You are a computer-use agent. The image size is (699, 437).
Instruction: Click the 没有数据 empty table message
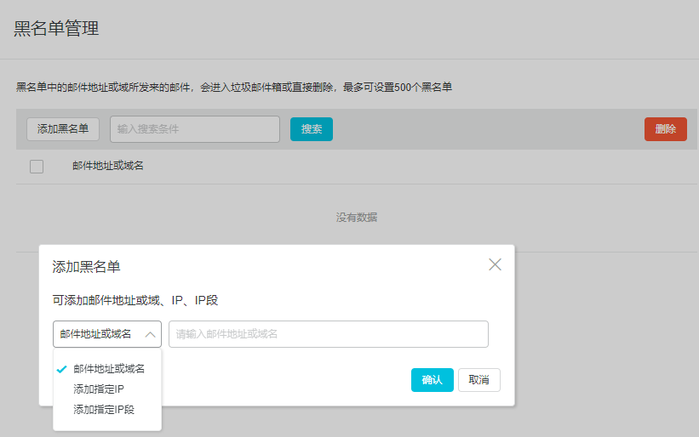(x=356, y=218)
